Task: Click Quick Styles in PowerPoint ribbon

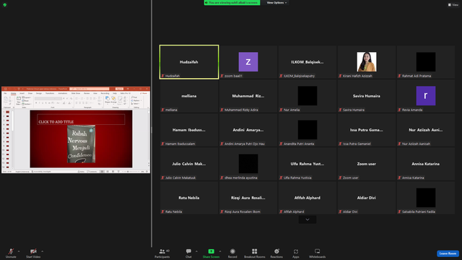Action: (x=120, y=100)
